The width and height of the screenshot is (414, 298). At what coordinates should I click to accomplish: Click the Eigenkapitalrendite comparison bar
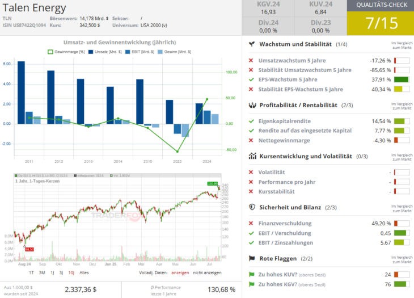[402, 121]
